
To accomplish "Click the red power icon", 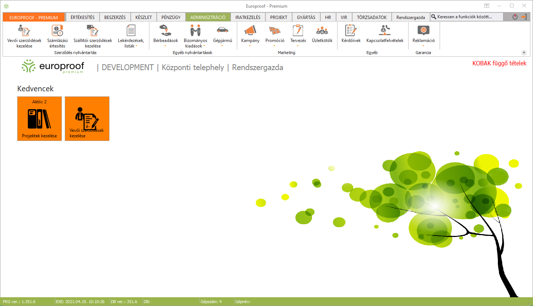I will 515,17.
